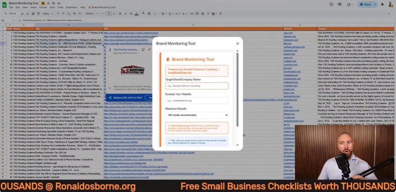Open text rotation dropdown
Screen dimensions: 396x192
184,14
